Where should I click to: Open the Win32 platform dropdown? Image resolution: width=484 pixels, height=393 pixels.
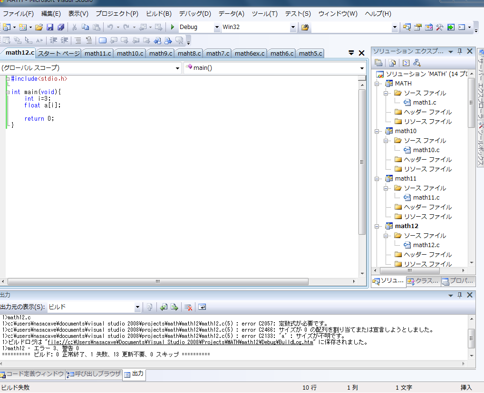pyautogui.click(x=293, y=27)
